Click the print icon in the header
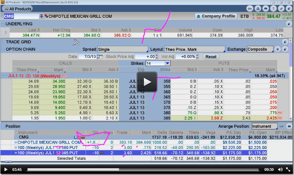The width and height of the screenshot is (294, 175). pos(265,9)
